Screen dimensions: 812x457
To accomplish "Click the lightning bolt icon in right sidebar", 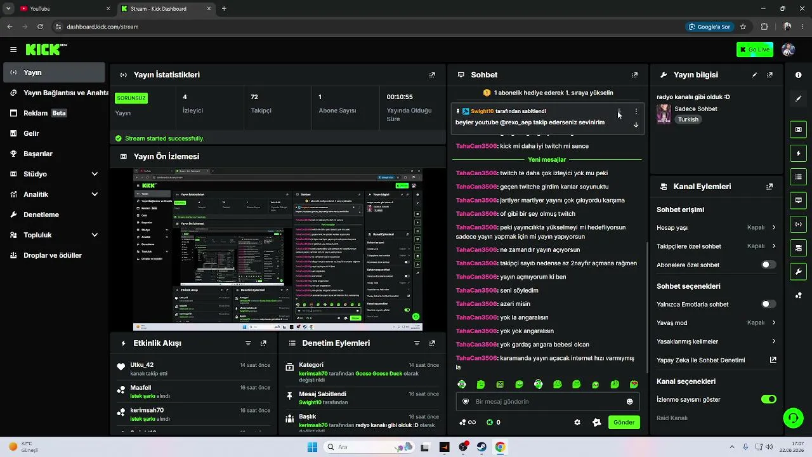I will [x=798, y=154].
